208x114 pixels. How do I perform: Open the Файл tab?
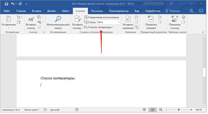[7, 11]
